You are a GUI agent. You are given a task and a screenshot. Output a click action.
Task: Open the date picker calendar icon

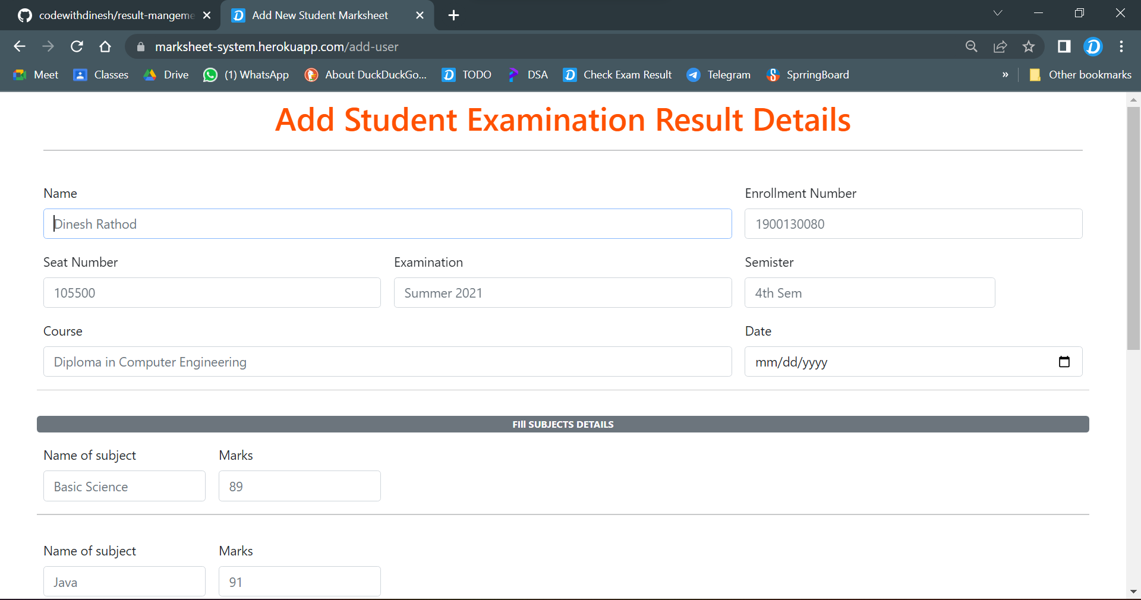[x=1064, y=362]
